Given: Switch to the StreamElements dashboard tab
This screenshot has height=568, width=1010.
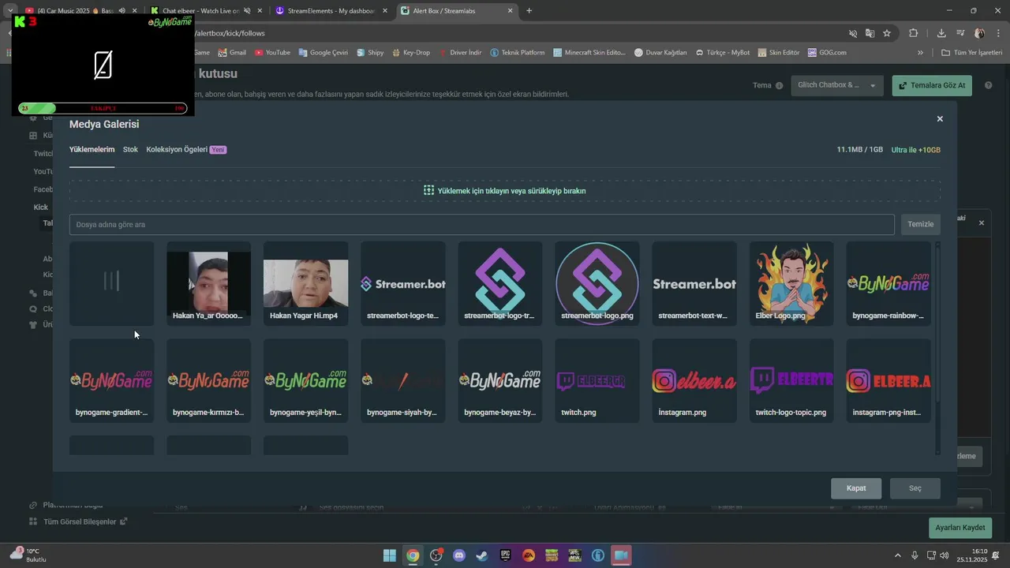Looking at the screenshot, I should pos(331,11).
